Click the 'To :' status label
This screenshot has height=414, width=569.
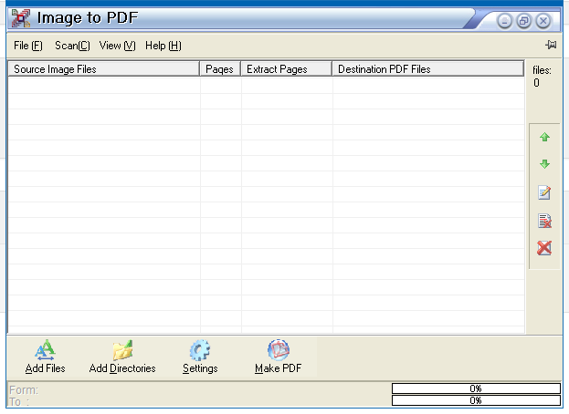point(19,401)
